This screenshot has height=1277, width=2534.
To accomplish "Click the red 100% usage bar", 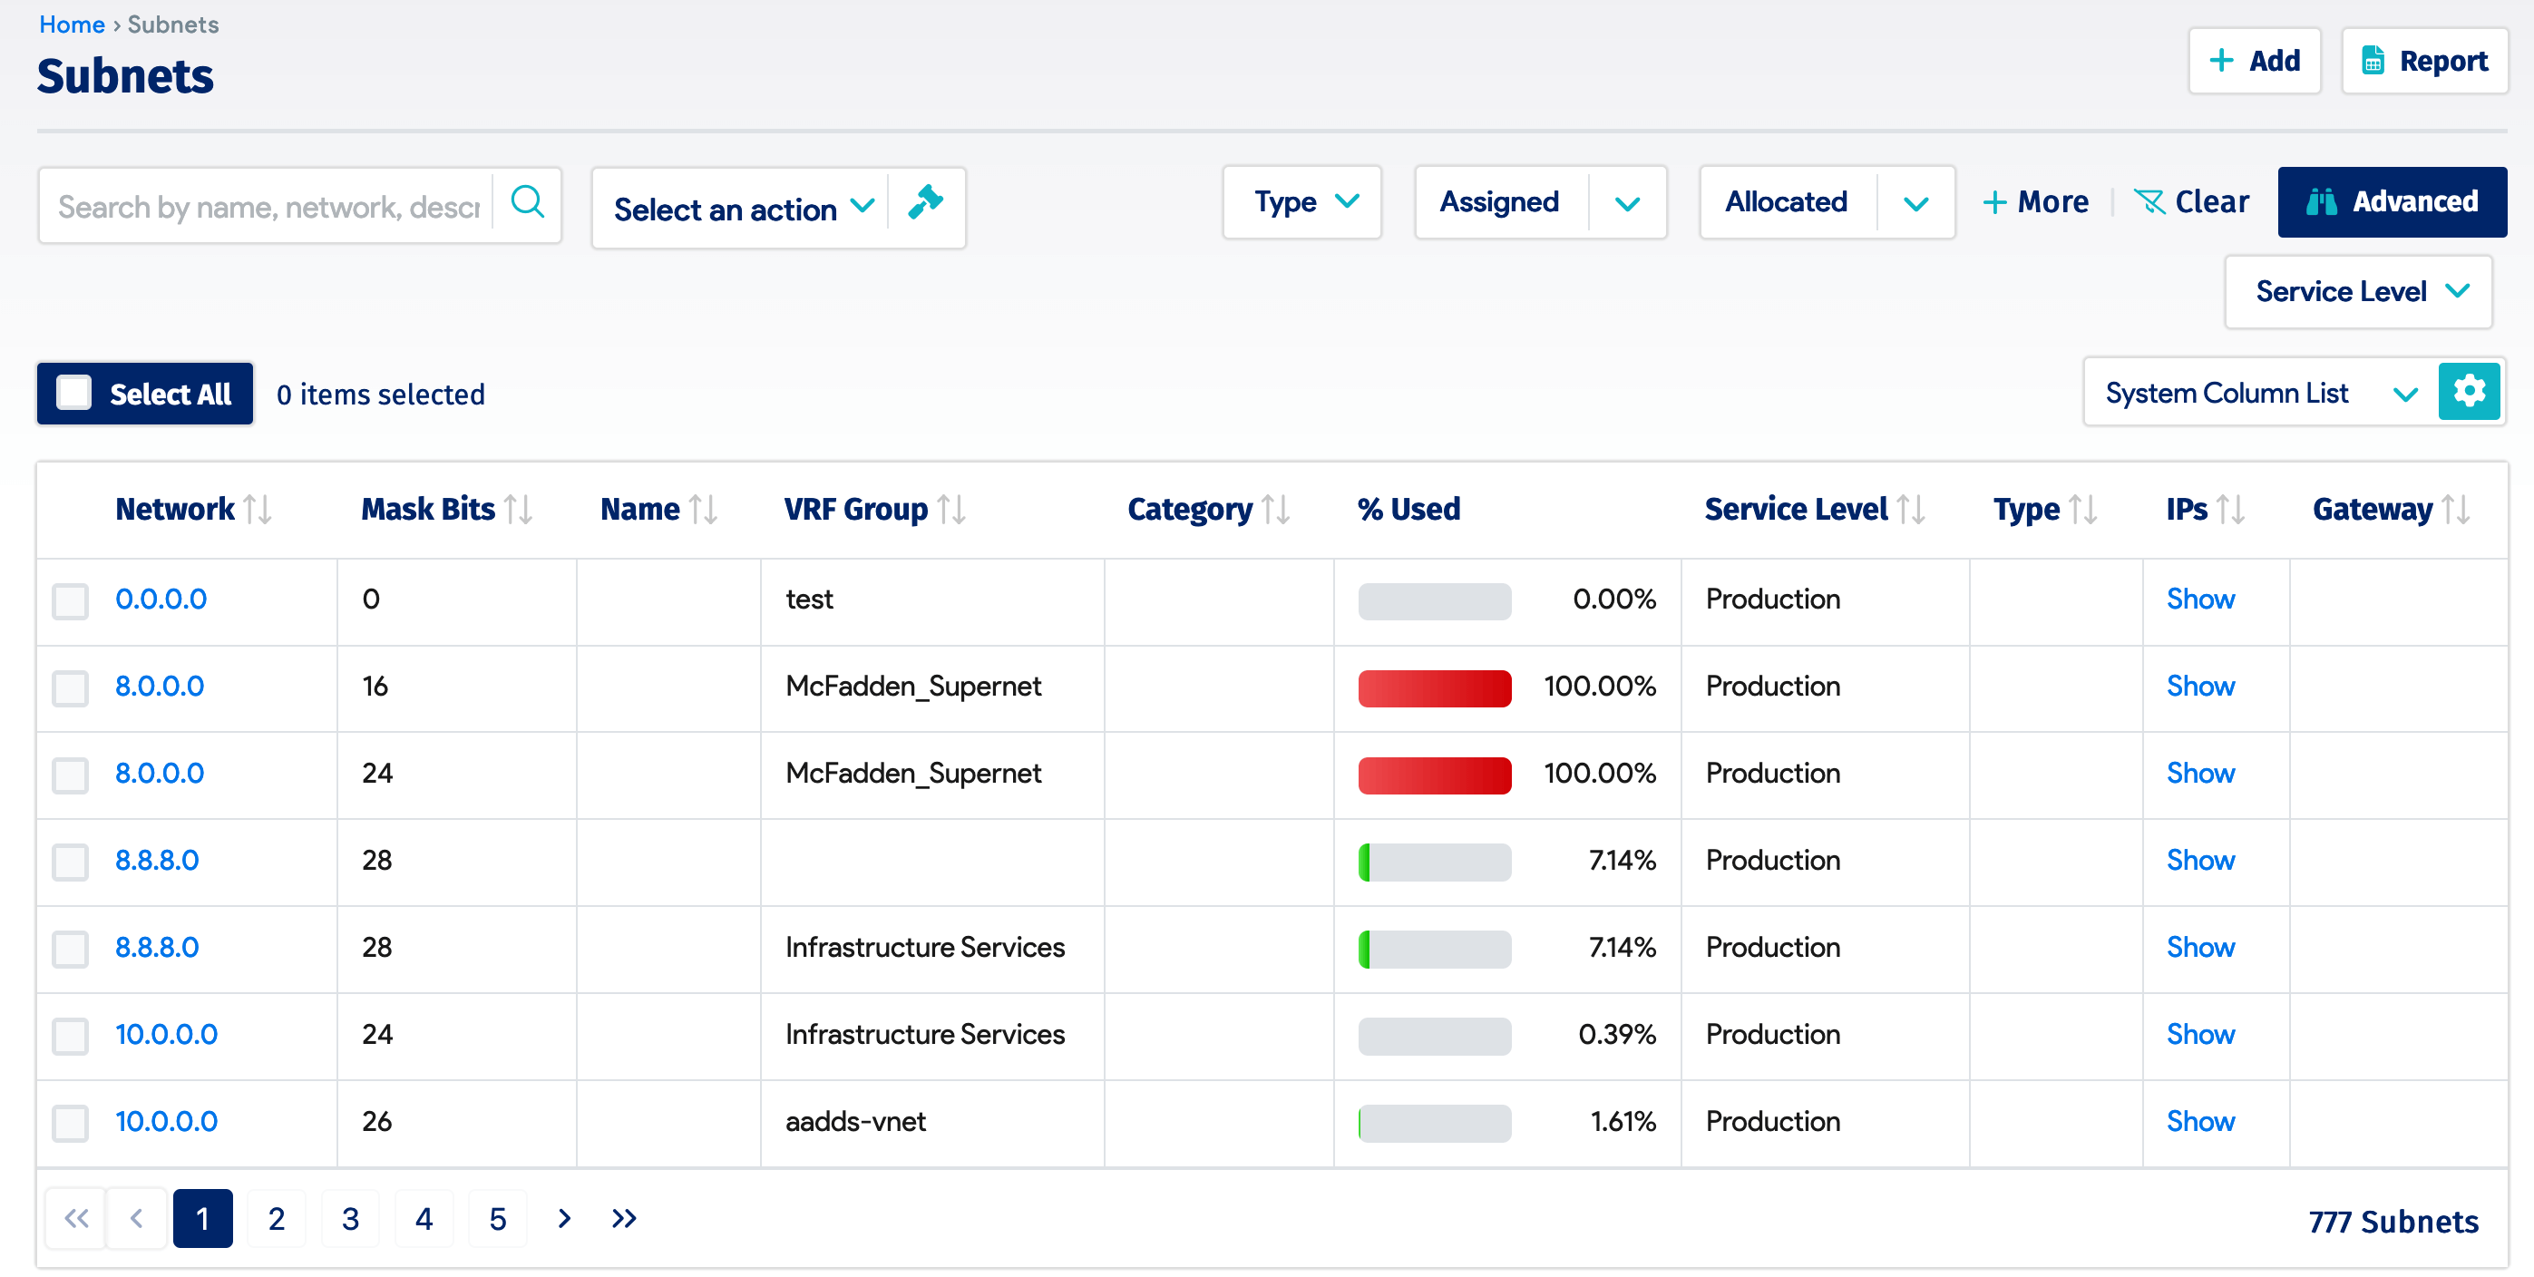I will [x=1433, y=687].
